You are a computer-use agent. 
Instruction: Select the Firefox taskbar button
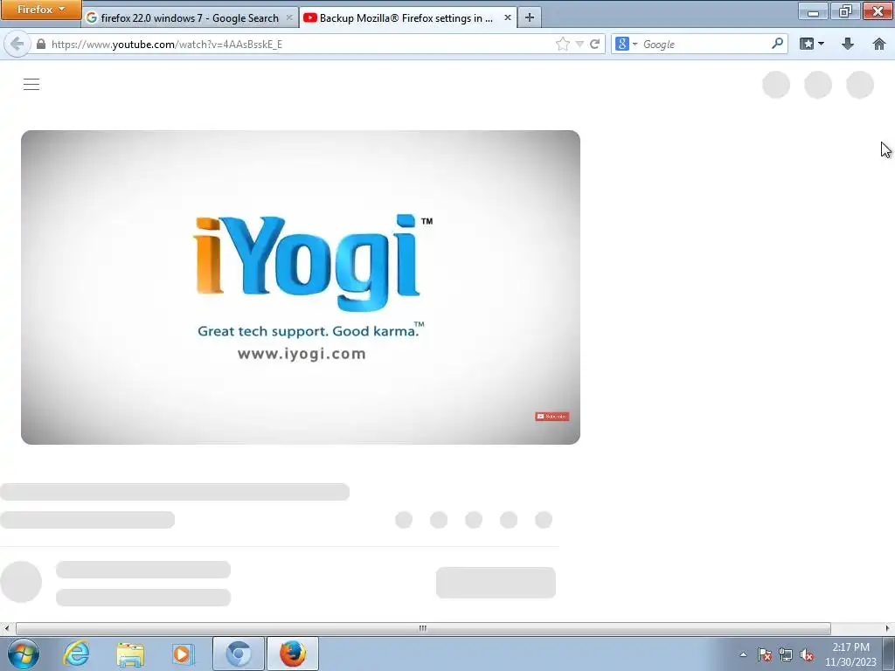click(x=293, y=654)
